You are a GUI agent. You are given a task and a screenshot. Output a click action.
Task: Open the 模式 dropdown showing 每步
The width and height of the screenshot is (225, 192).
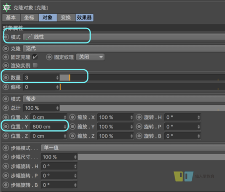[x=124, y=99]
